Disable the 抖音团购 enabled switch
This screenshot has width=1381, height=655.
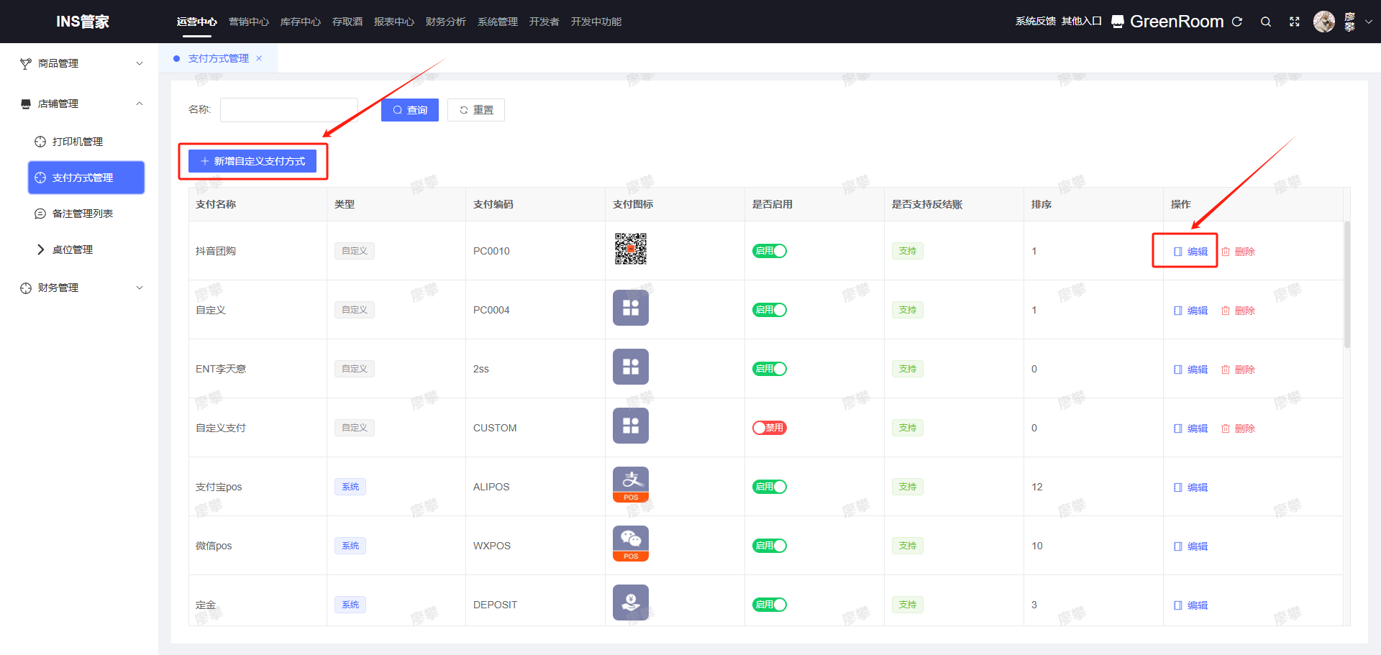(x=770, y=251)
